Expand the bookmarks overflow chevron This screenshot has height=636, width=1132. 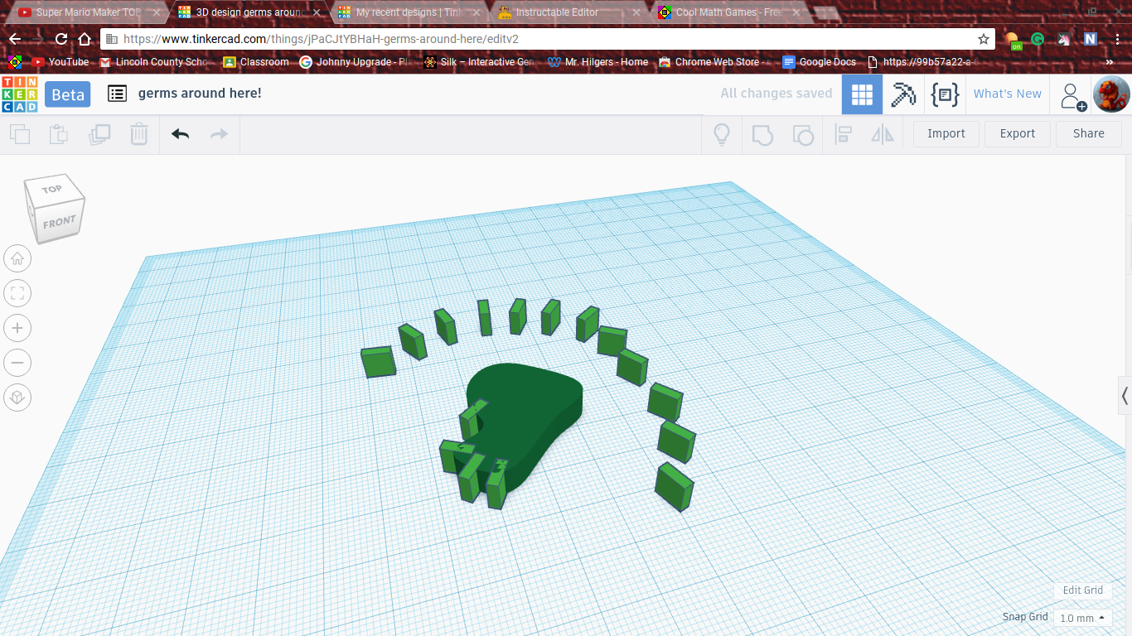pyautogui.click(x=1110, y=62)
